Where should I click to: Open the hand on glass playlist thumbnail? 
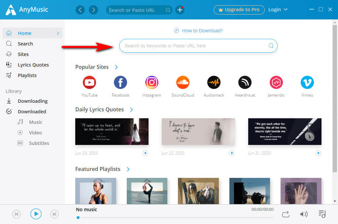(x=301, y=191)
